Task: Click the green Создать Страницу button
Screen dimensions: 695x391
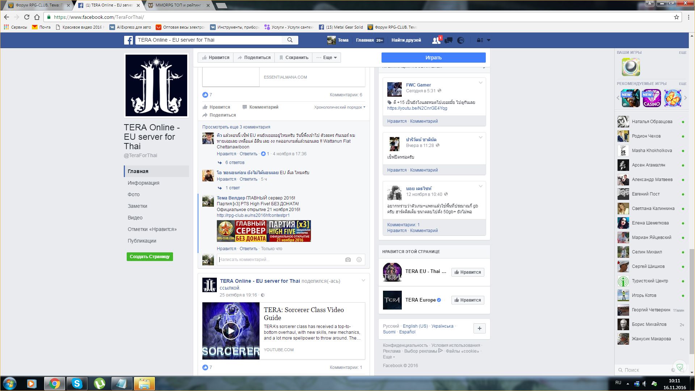Action: tap(149, 257)
